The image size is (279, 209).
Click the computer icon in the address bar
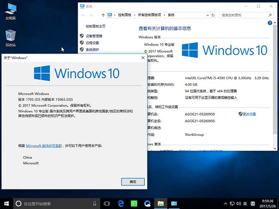tap(110, 15)
